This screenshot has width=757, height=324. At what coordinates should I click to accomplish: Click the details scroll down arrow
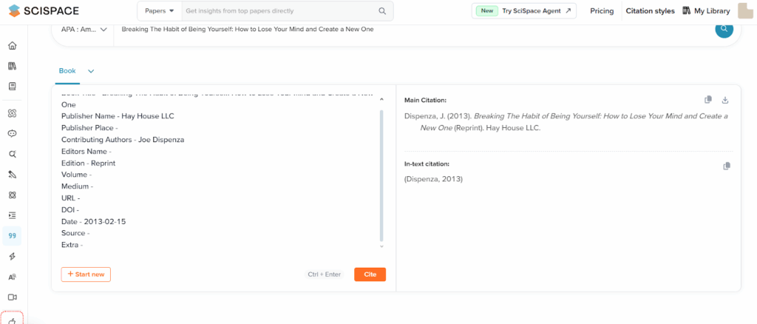[381, 247]
